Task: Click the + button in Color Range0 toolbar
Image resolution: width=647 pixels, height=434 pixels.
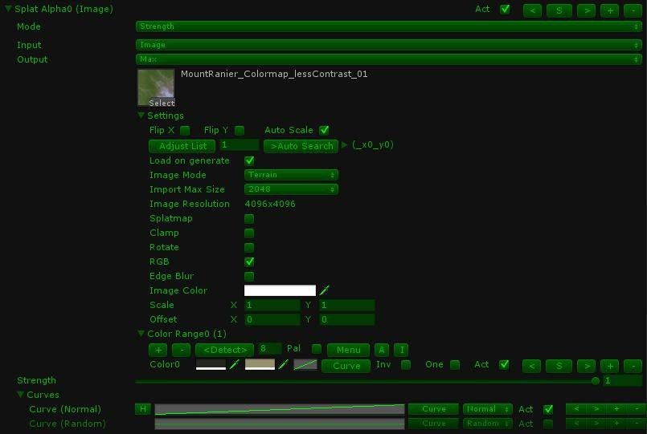Action: [x=158, y=350]
